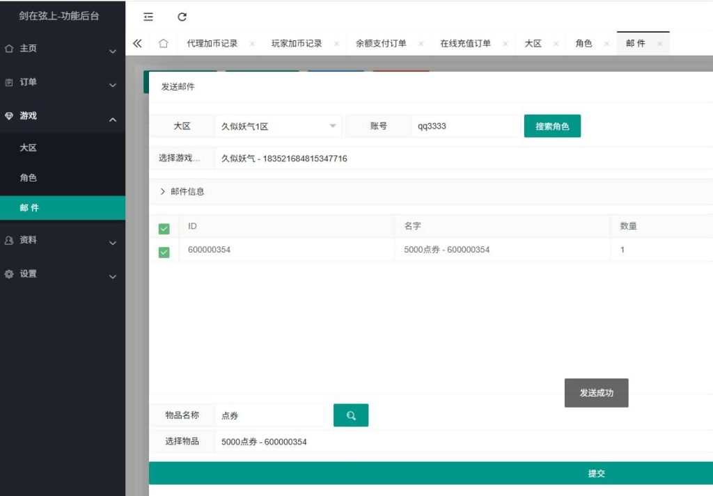Expand the 设置 sidebar menu
Screen dimensions: 713x496
tap(113, 277)
